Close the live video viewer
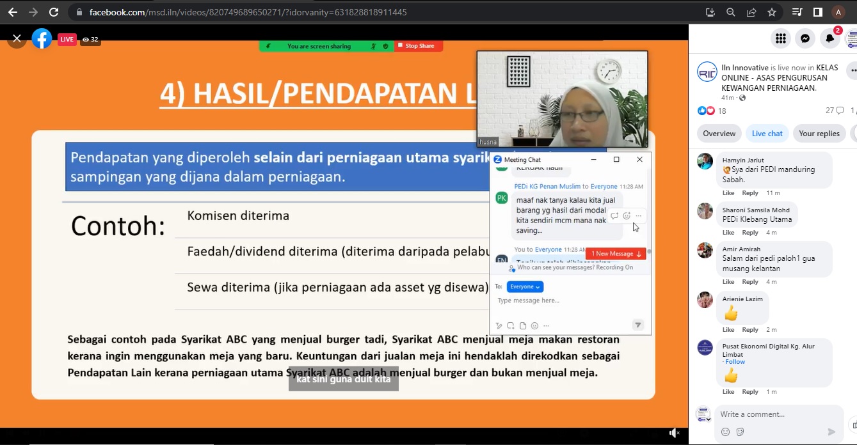 [17, 39]
